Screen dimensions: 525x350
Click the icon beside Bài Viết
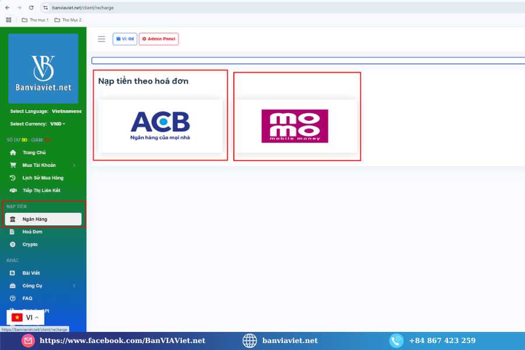click(12, 273)
